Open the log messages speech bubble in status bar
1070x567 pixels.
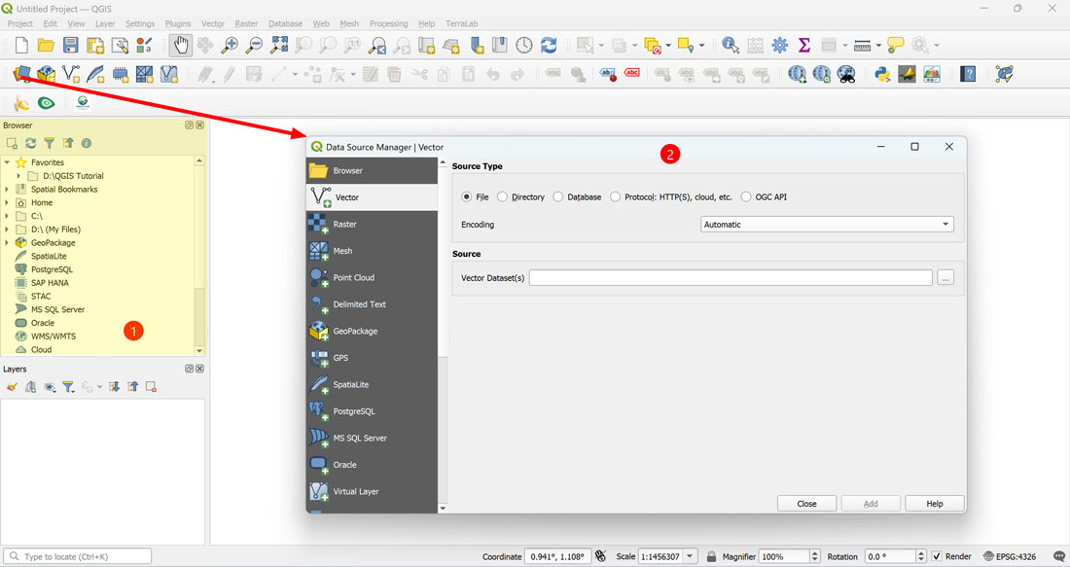click(x=1059, y=556)
